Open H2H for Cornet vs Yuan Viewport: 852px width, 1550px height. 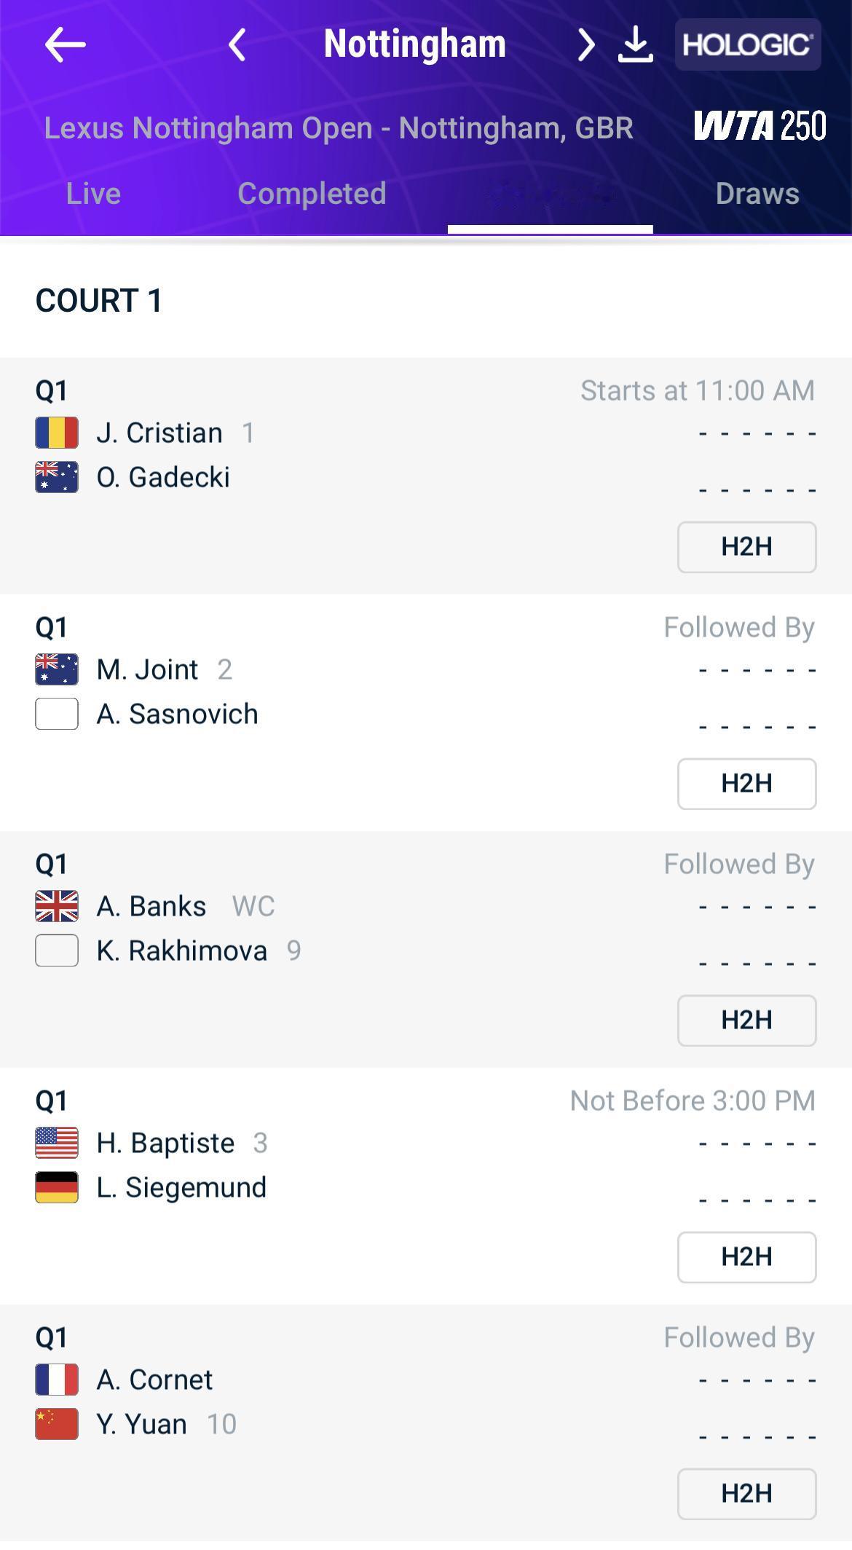pyautogui.click(x=746, y=1494)
